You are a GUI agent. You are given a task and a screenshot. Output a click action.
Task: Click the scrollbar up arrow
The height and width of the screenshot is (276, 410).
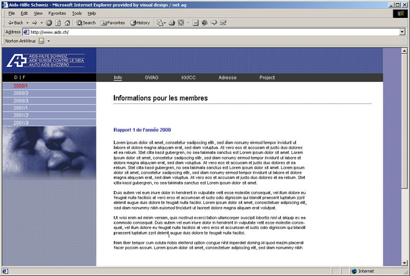point(404,51)
